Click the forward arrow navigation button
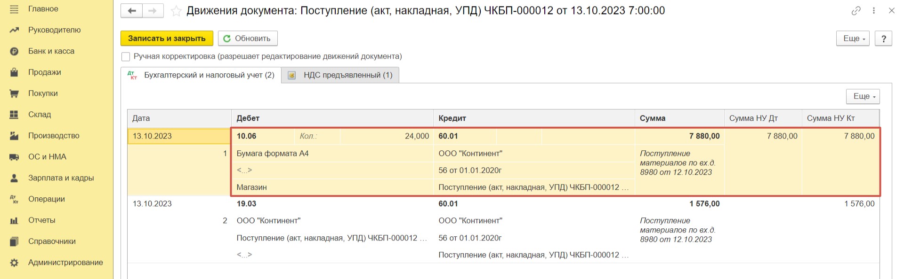Image resolution: width=904 pixels, height=279 pixels. [153, 11]
